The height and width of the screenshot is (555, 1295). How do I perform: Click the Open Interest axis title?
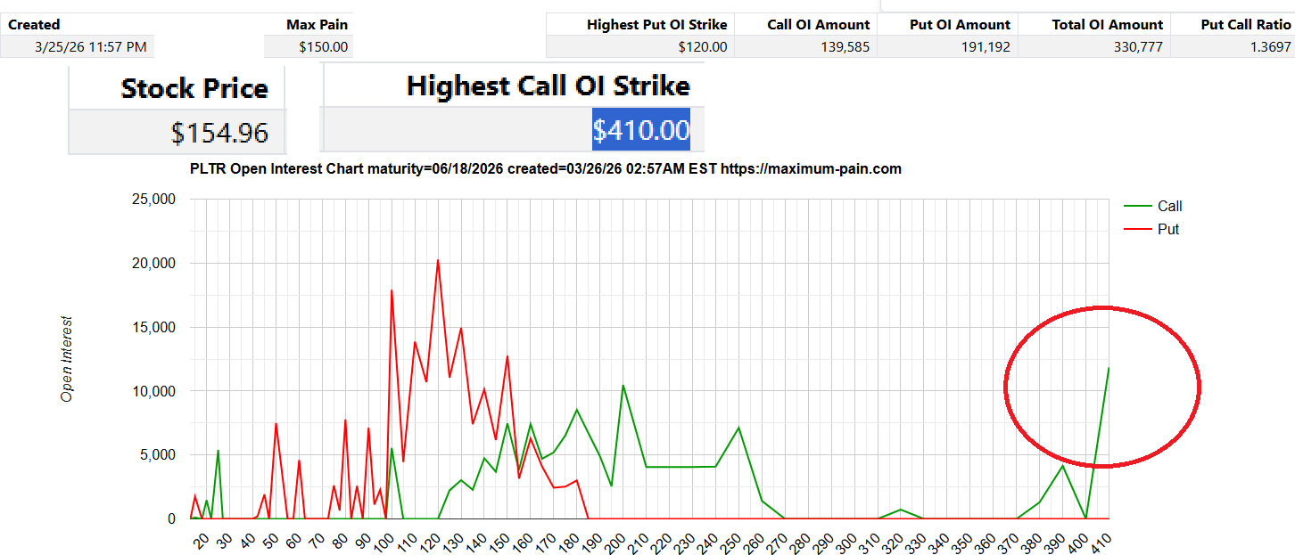[x=67, y=359]
